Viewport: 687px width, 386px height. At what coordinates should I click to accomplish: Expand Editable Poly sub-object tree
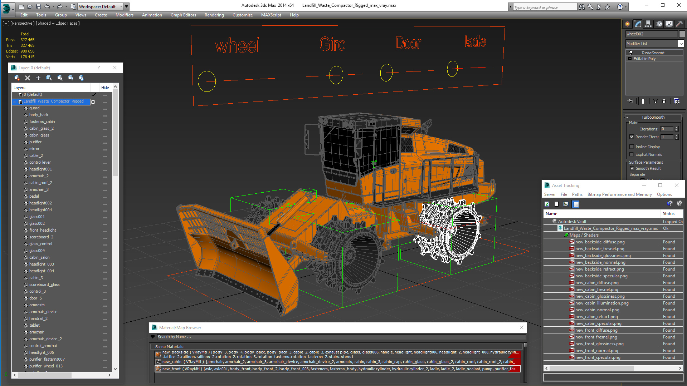(630, 59)
